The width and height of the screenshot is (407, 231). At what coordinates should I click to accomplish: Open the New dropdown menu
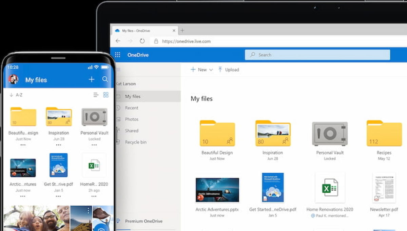[x=201, y=69]
